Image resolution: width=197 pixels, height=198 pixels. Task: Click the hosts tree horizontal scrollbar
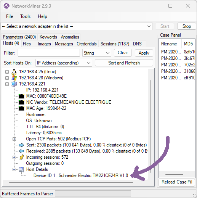click(x=71, y=183)
